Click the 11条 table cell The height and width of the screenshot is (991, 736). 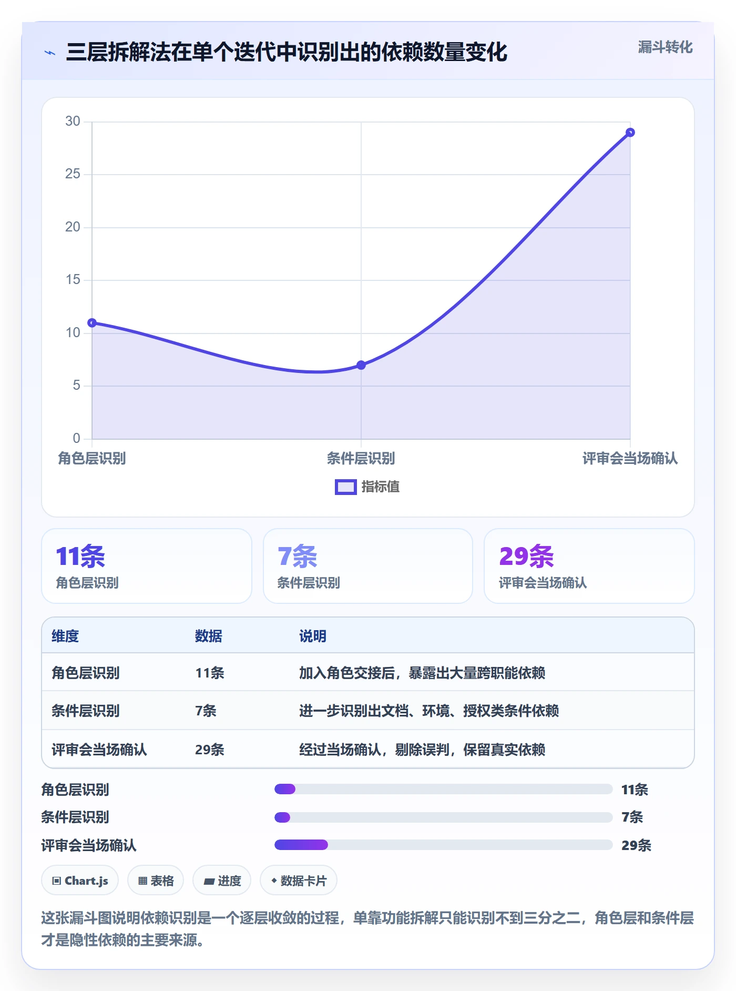click(210, 673)
